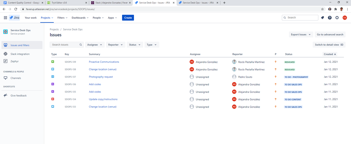Click the Service Desk Ops breadcrumb link

tap(73, 29)
